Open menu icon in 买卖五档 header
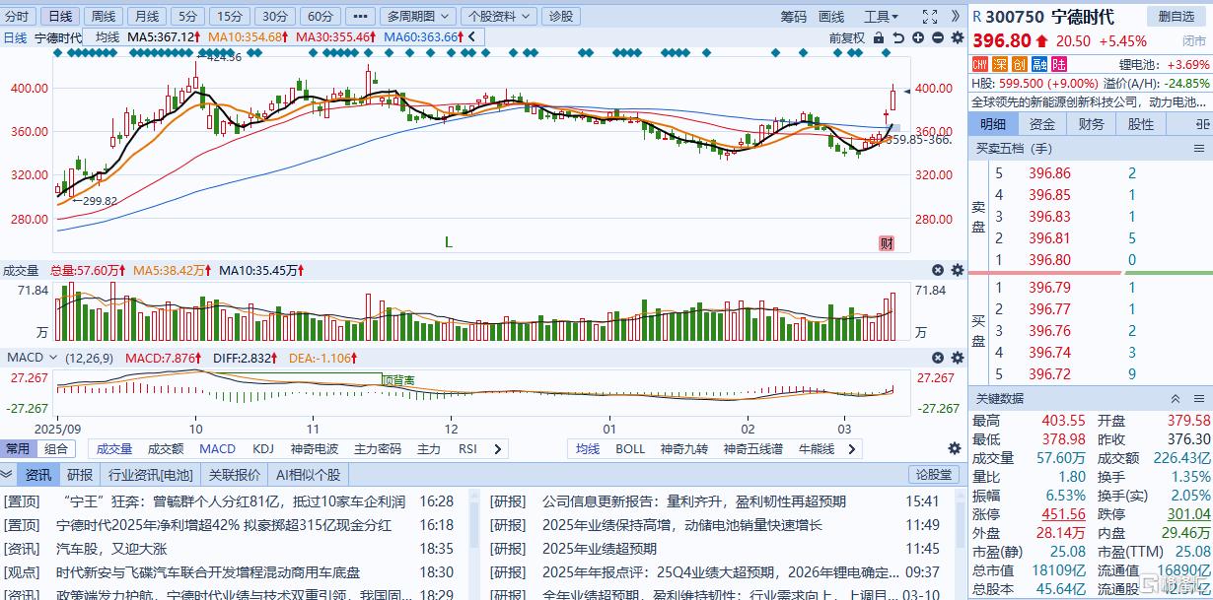The image size is (1213, 600). (1199, 149)
